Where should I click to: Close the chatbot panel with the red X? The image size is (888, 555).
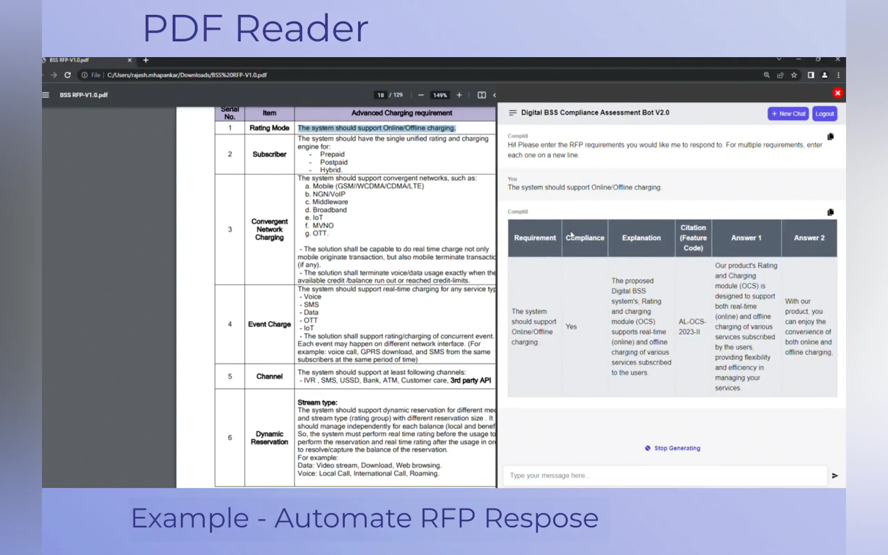pyautogui.click(x=837, y=93)
